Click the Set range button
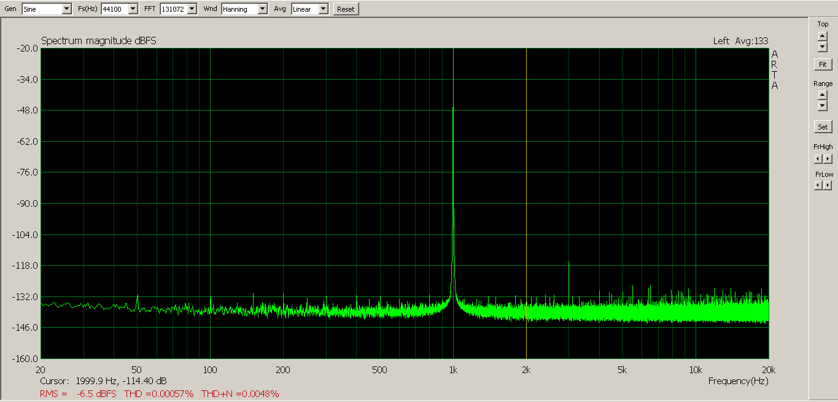The image size is (838, 402). [x=823, y=127]
